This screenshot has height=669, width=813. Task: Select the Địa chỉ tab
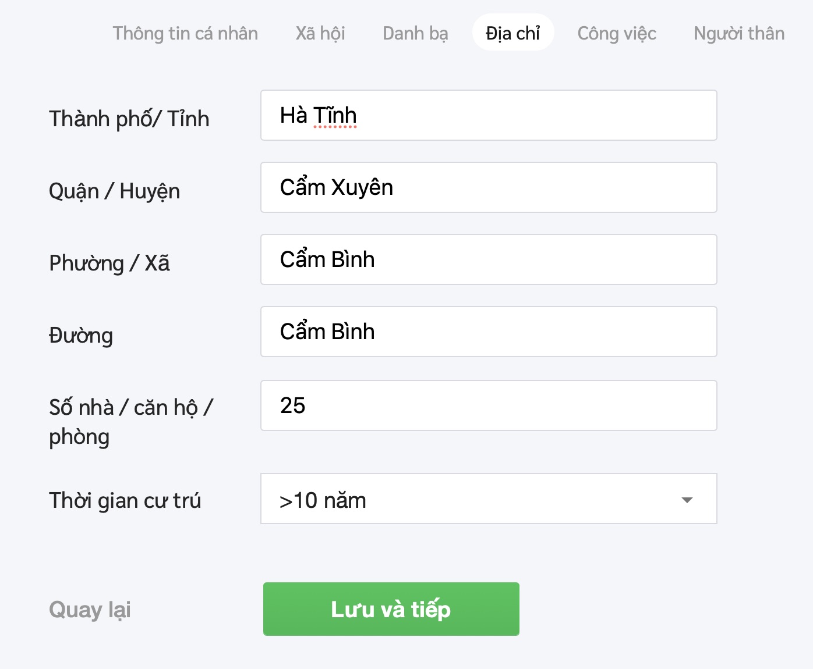pyautogui.click(x=512, y=33)
